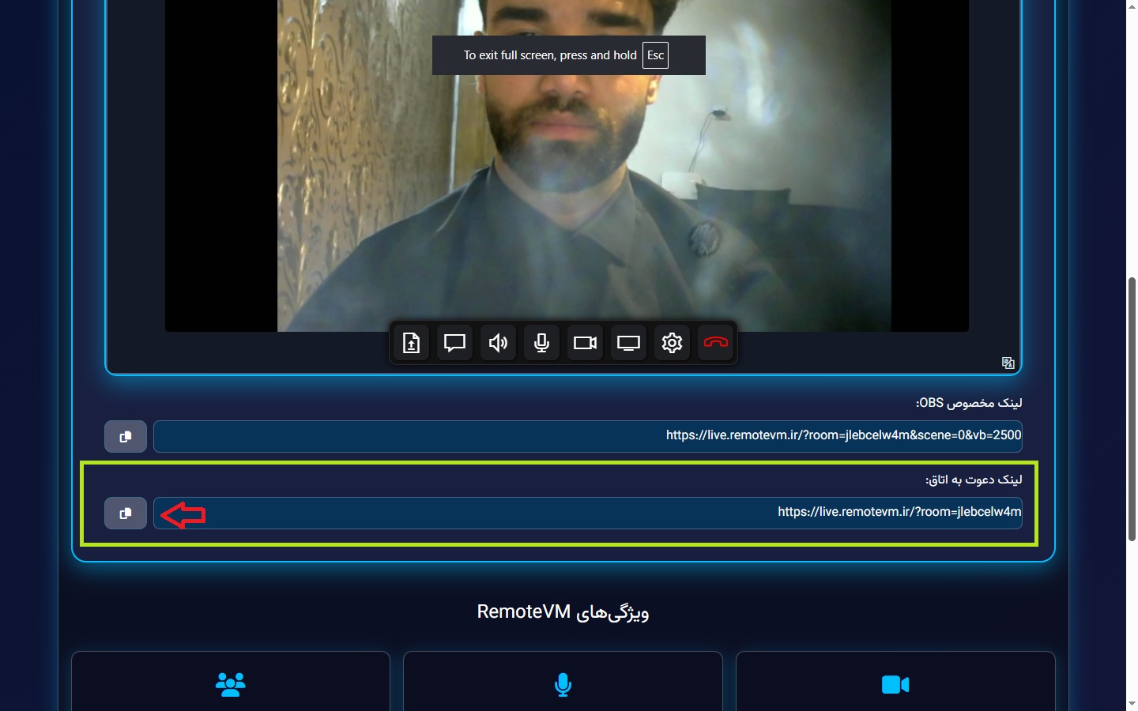Click the room invite link field
1138x711 pixels.
click(x=587, y=513)
